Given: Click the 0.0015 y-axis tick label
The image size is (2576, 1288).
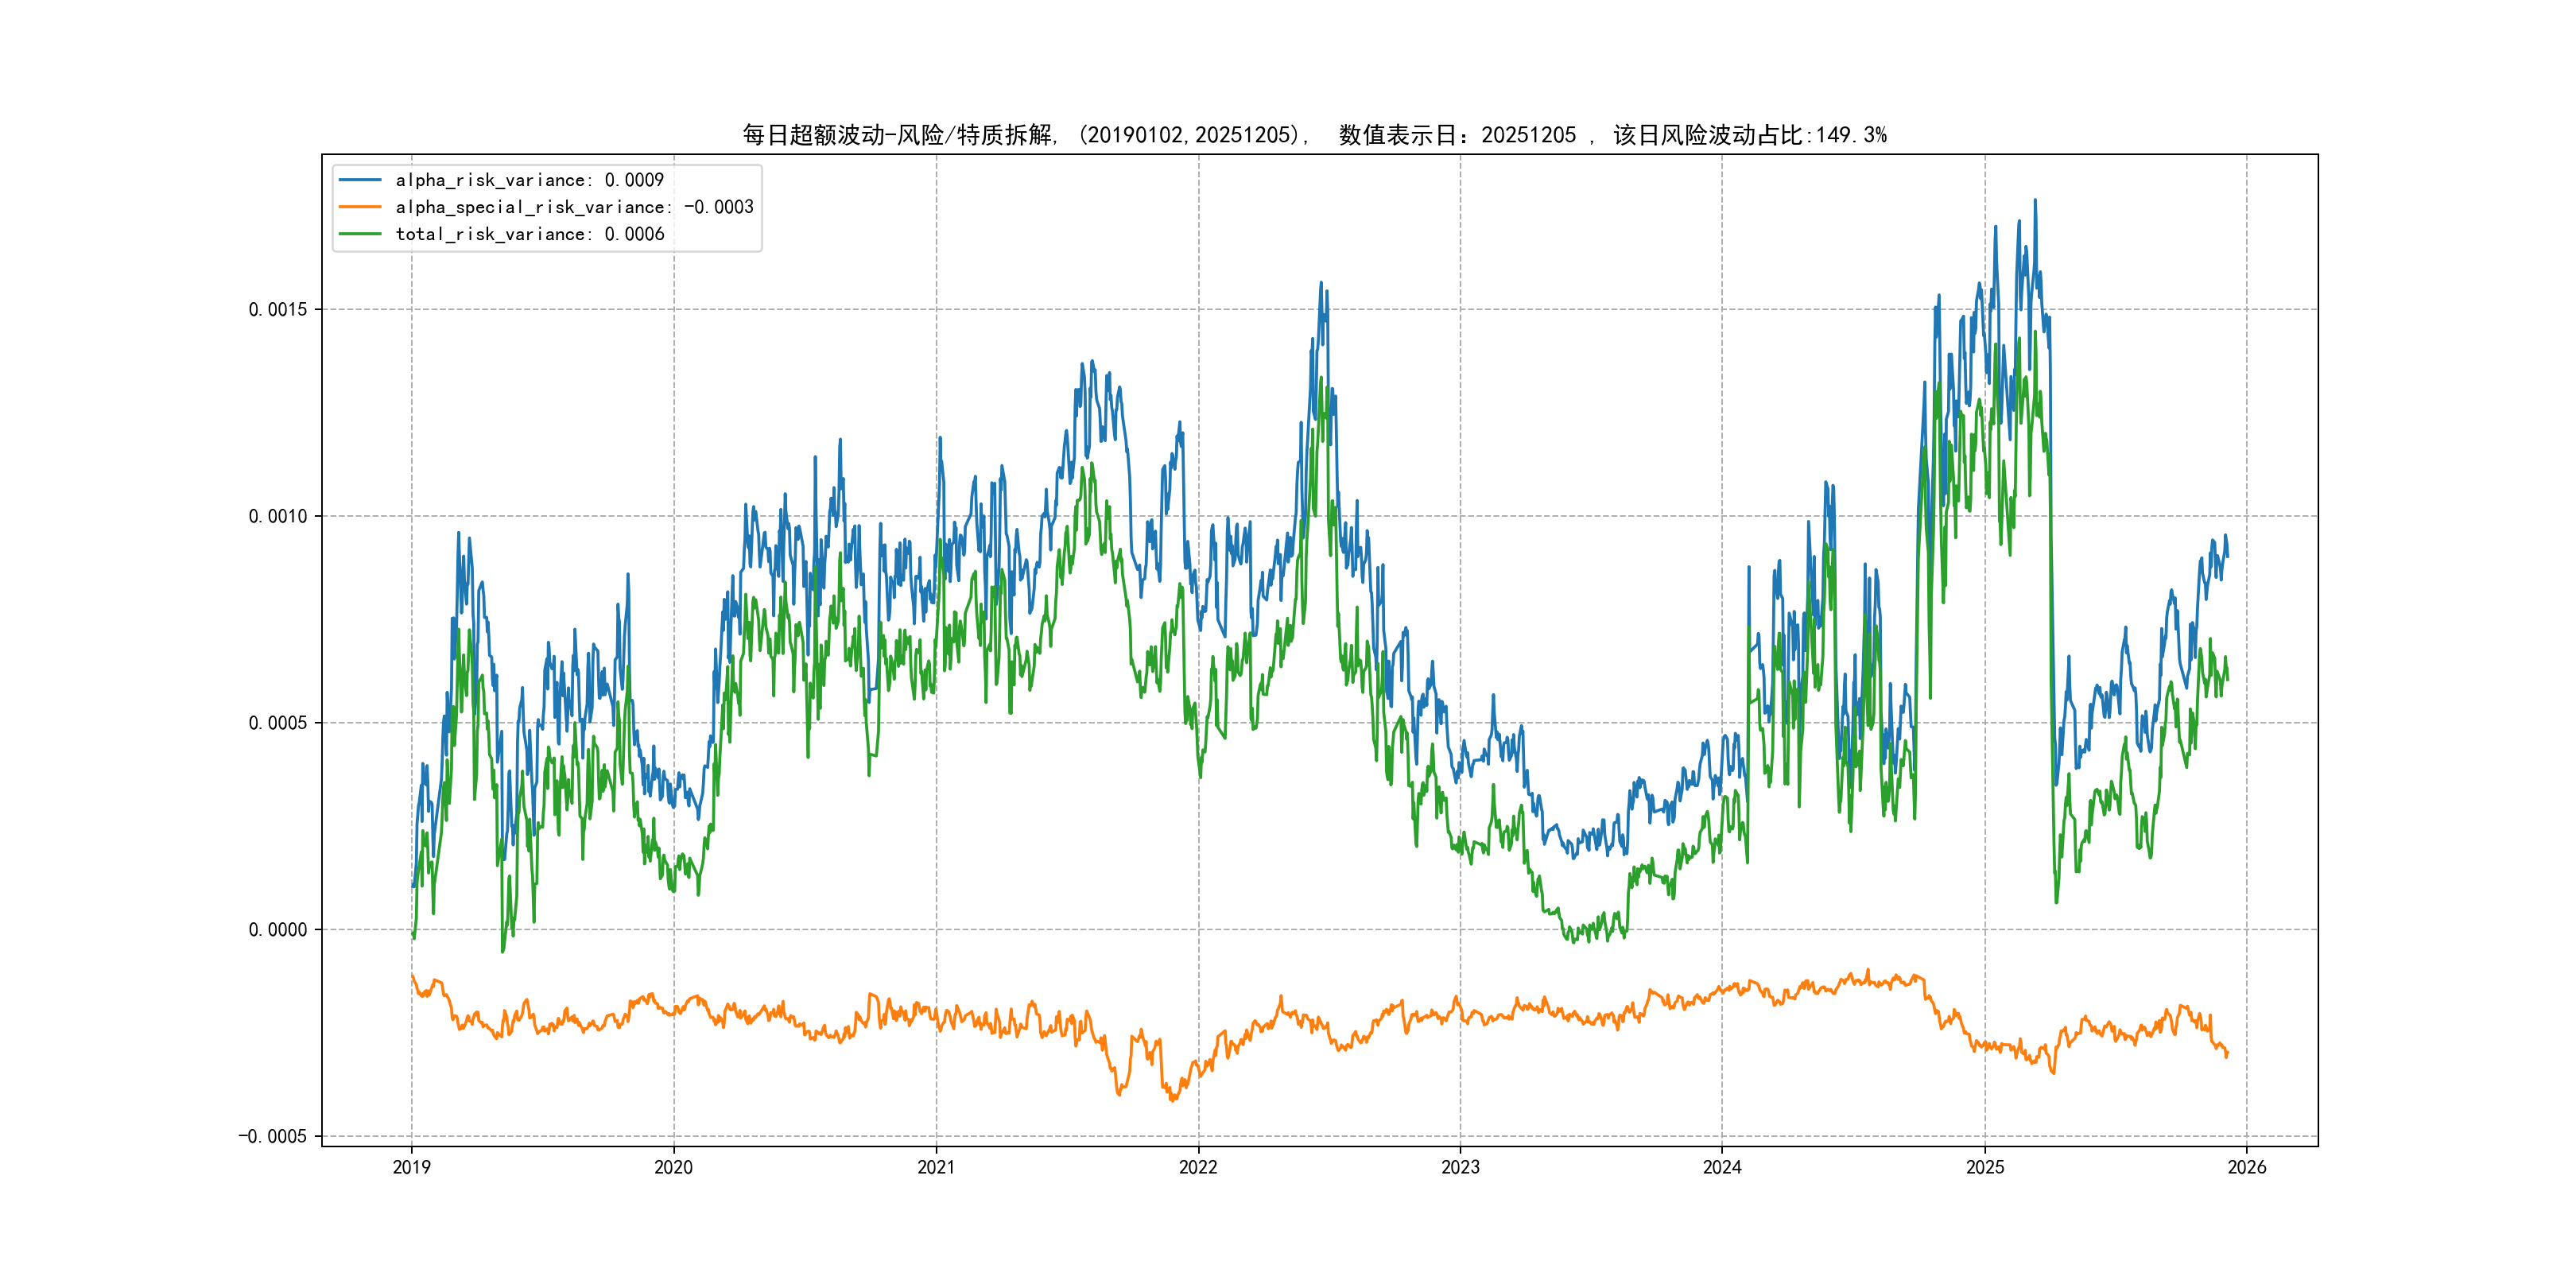Looking at the screenshot, I should pos(278,310).
